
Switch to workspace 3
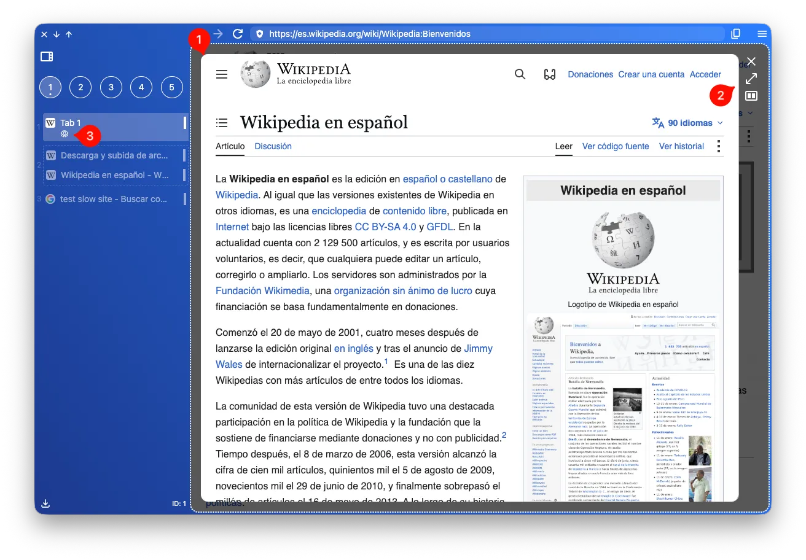coord(111,87)
